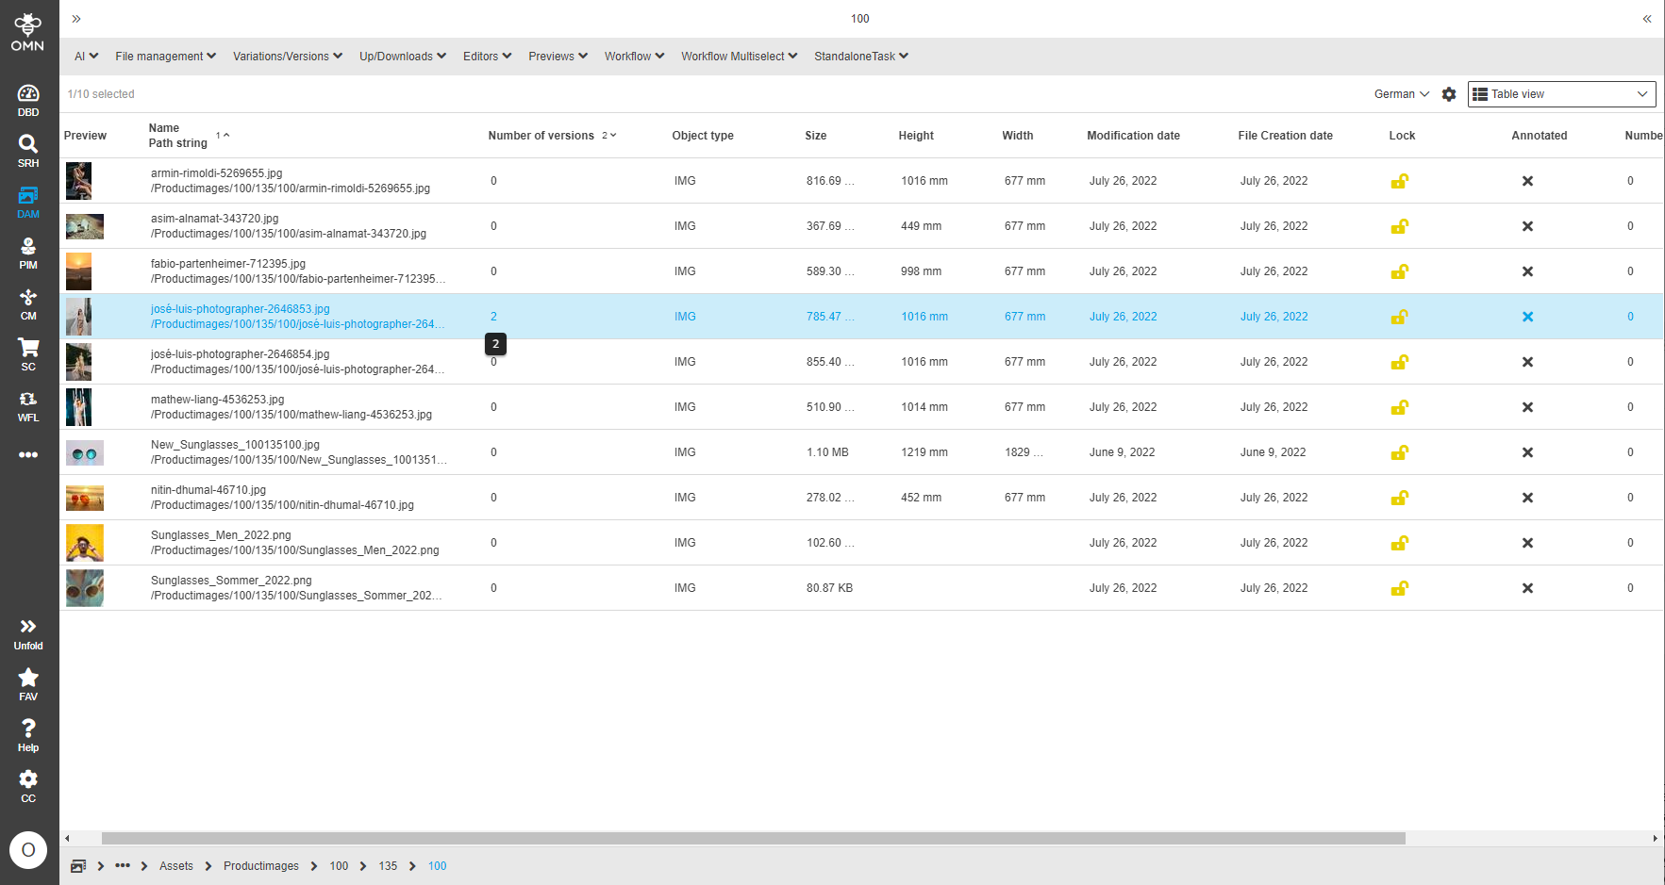Toggle annotated mark for nitin-dhumal-46710.jpg
1665x885 pixels.
1528,497
